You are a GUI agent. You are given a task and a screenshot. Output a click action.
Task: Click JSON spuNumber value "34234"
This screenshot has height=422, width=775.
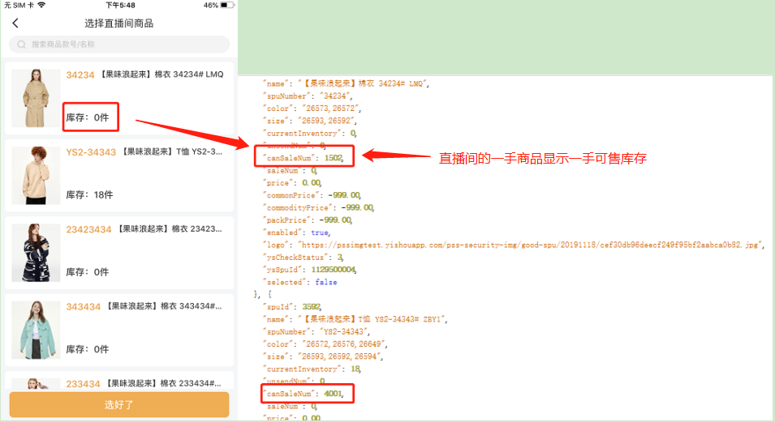(x=336, y=96)
